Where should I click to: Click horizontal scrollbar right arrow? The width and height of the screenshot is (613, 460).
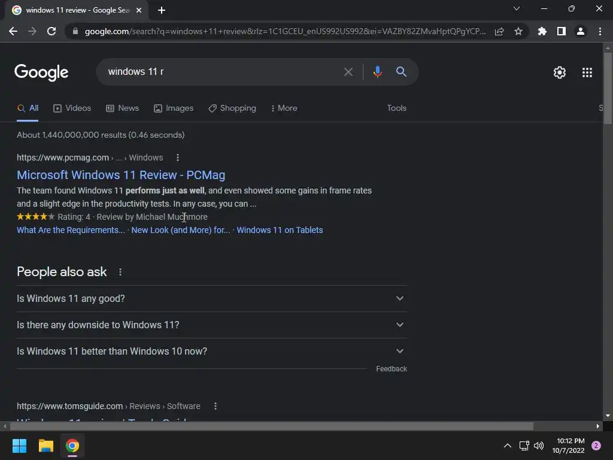[x=598, y=426]
